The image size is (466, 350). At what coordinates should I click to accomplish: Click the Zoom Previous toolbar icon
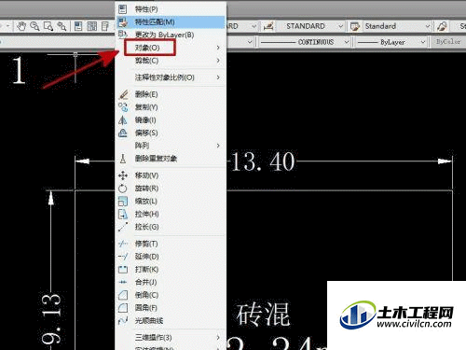62,26
